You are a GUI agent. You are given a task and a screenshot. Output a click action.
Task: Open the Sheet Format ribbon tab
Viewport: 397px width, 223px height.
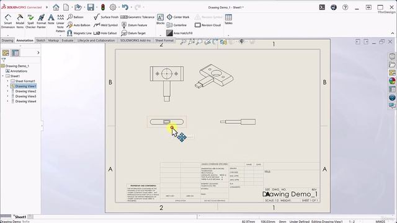coord(164,40)
